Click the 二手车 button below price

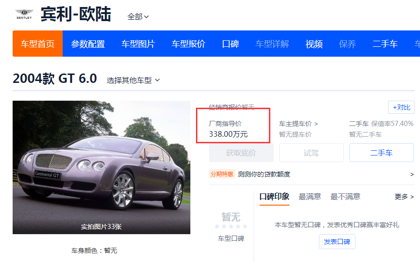[x=382, y=153]
